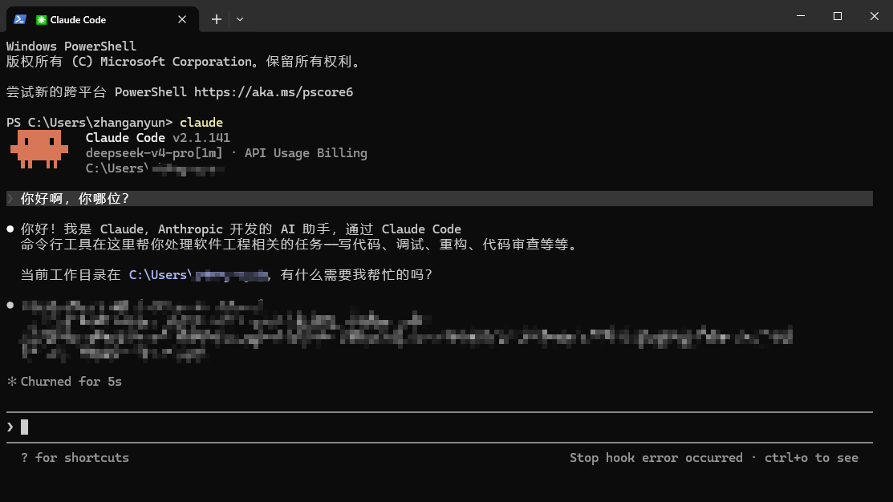Click '? for shortcuts' hint

pyautogui.click(x=75, y=458)
